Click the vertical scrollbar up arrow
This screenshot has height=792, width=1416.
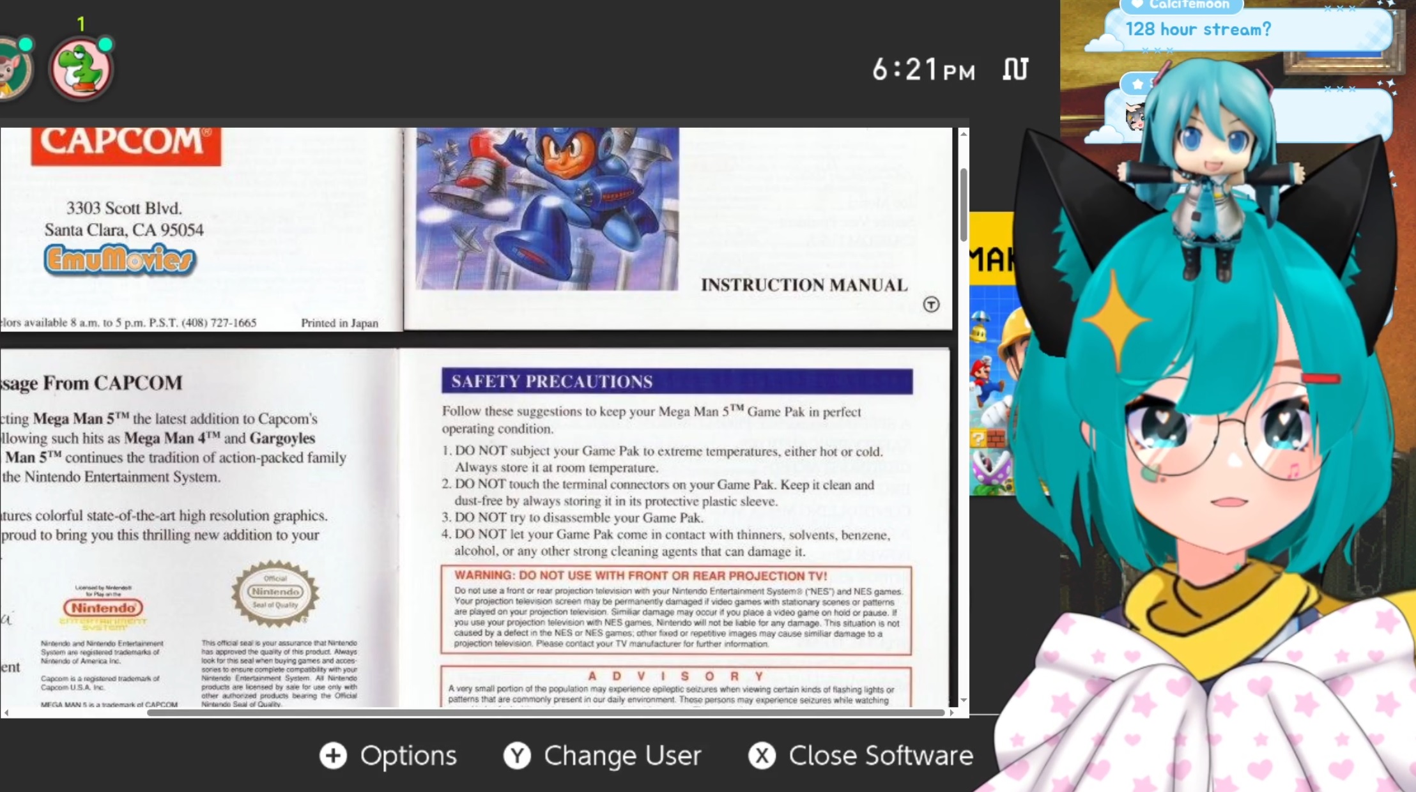pos(963,133)
